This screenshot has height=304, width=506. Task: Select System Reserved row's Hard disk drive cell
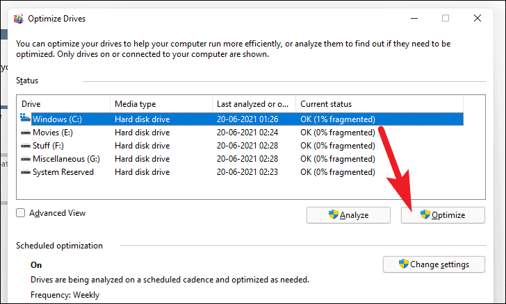(x=142, y=172)
